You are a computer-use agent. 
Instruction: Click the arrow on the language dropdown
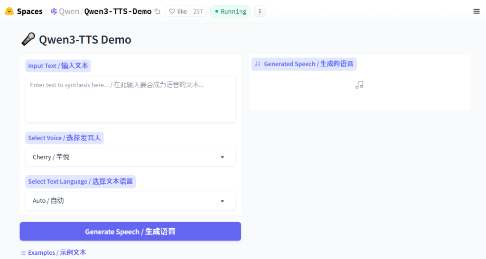pyautogui.click(x=222, y=201)
